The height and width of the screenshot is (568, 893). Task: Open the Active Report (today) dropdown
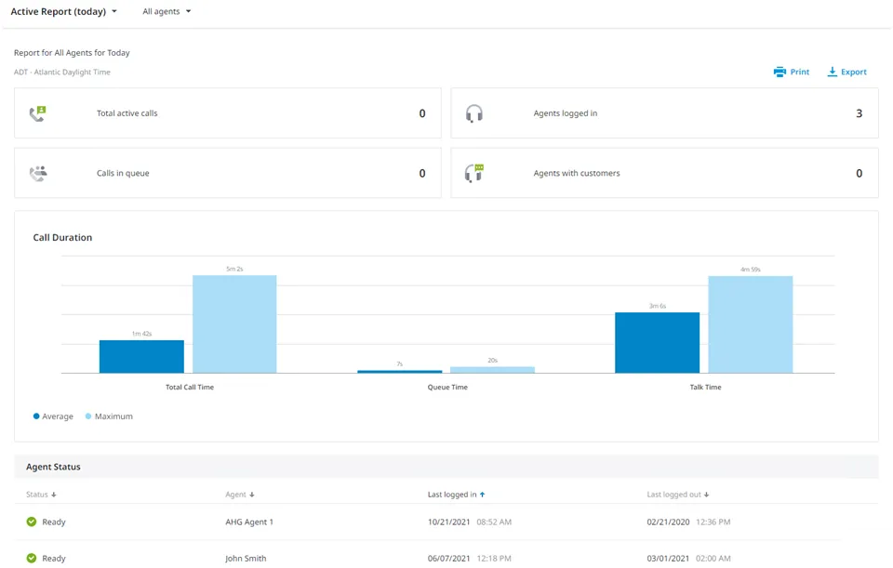[x=64, y=11]
